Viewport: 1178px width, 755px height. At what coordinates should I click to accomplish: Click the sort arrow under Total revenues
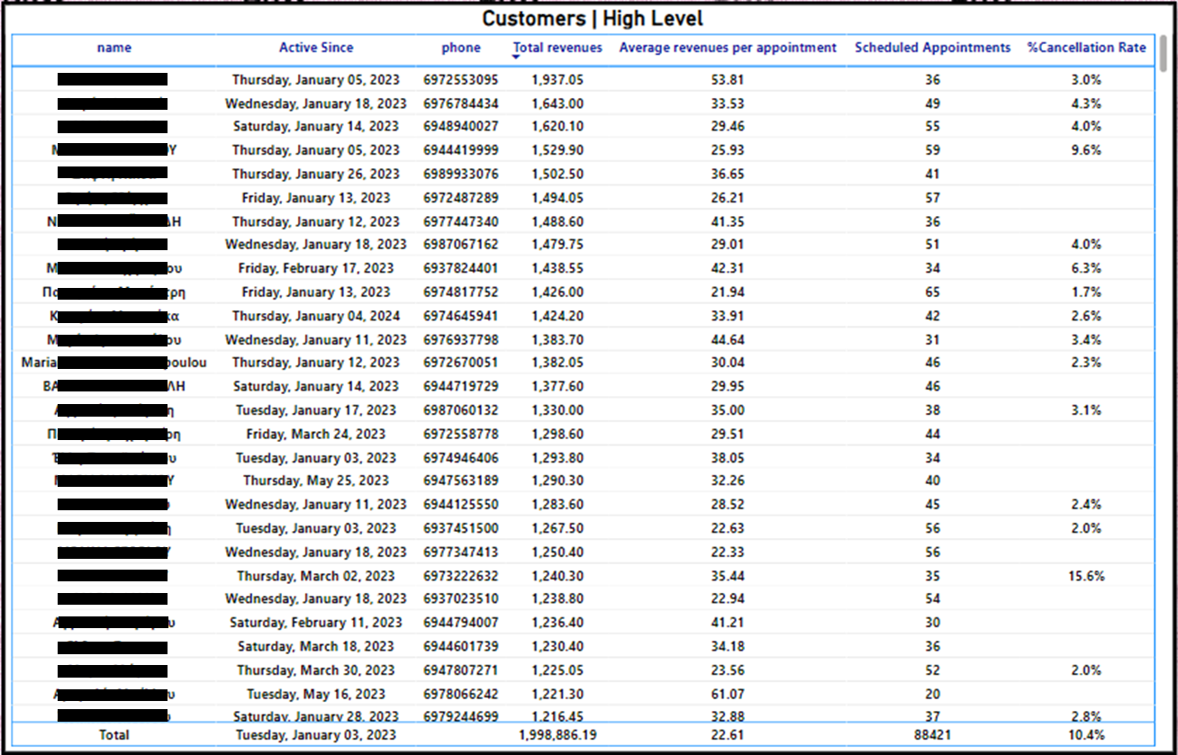click(x=516, y=58)
